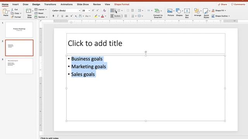248x139 pixels.
Task: Open the Change Case dropdown
Action: click(88, 16)
